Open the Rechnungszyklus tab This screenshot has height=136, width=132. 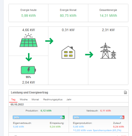pos(53,100)
